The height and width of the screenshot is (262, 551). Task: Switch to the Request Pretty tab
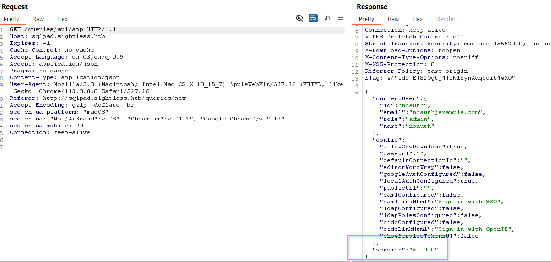[11, 19]
